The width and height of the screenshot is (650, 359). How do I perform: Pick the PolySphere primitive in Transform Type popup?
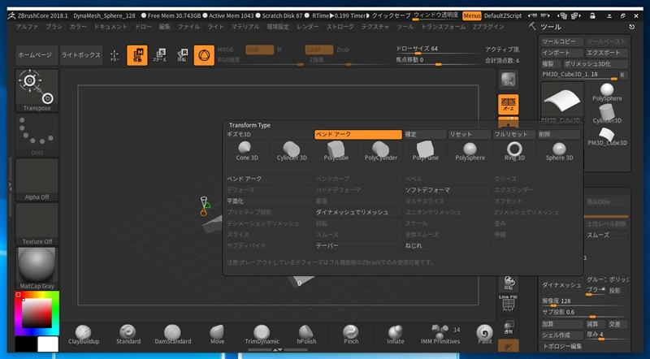(470, 151)
